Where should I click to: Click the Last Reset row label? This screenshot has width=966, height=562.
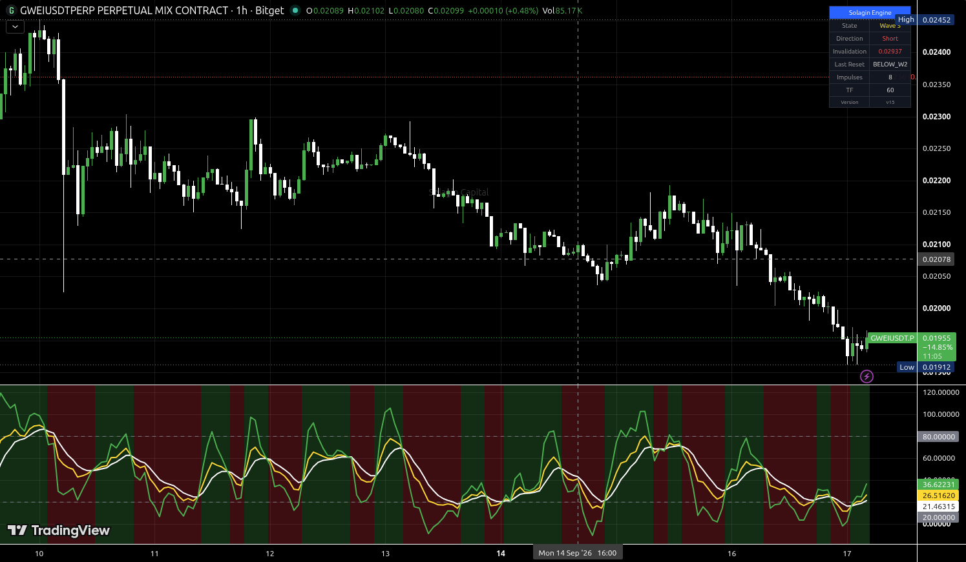(850, 65)
